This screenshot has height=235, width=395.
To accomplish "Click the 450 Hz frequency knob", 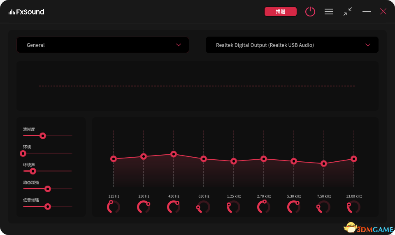I will [x=174, y=207].
